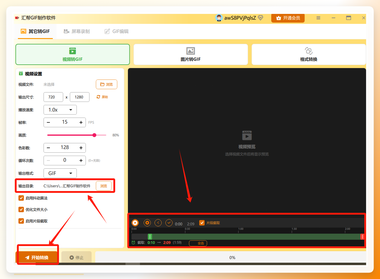
Task: Reset output size to original
Action: click(102, 97)
